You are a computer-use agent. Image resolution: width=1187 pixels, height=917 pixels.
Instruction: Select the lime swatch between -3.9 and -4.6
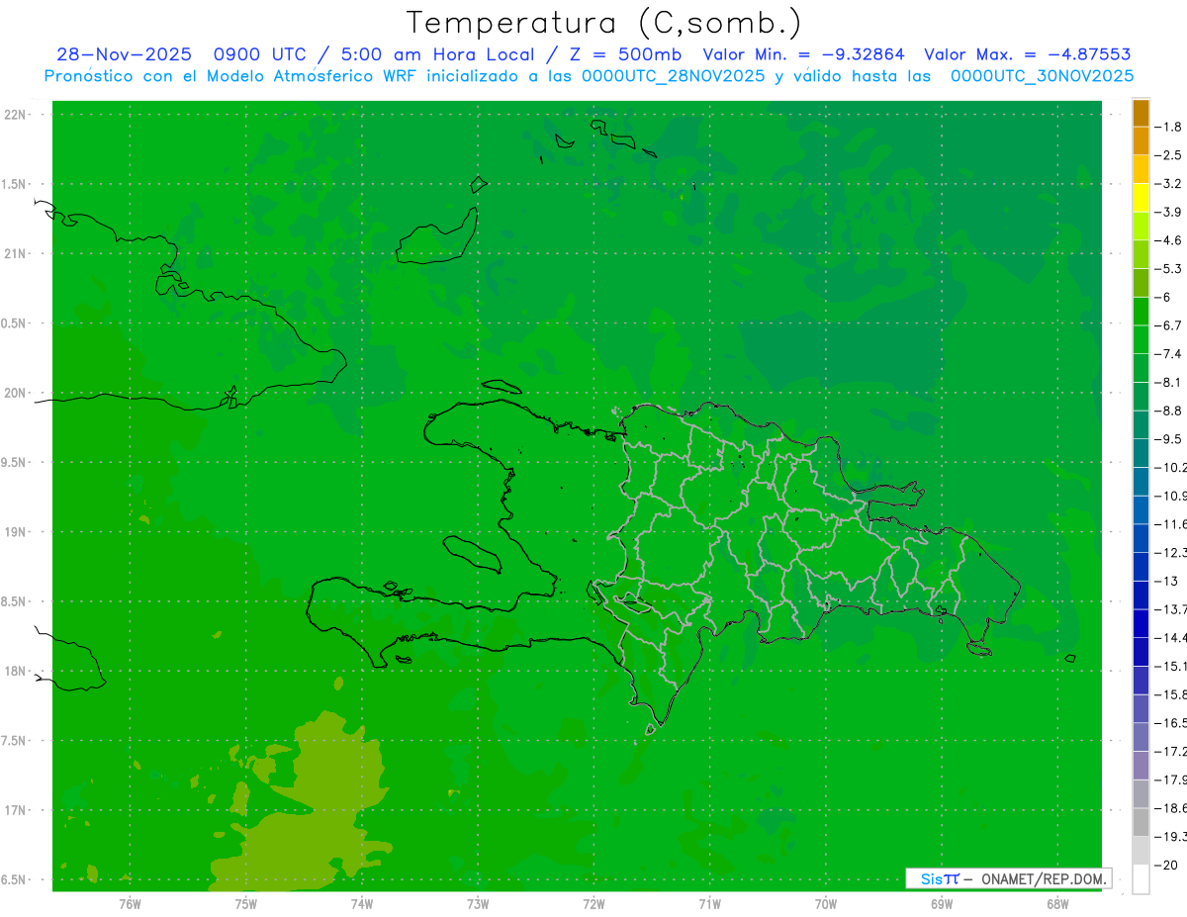[x=1141, y=226]
